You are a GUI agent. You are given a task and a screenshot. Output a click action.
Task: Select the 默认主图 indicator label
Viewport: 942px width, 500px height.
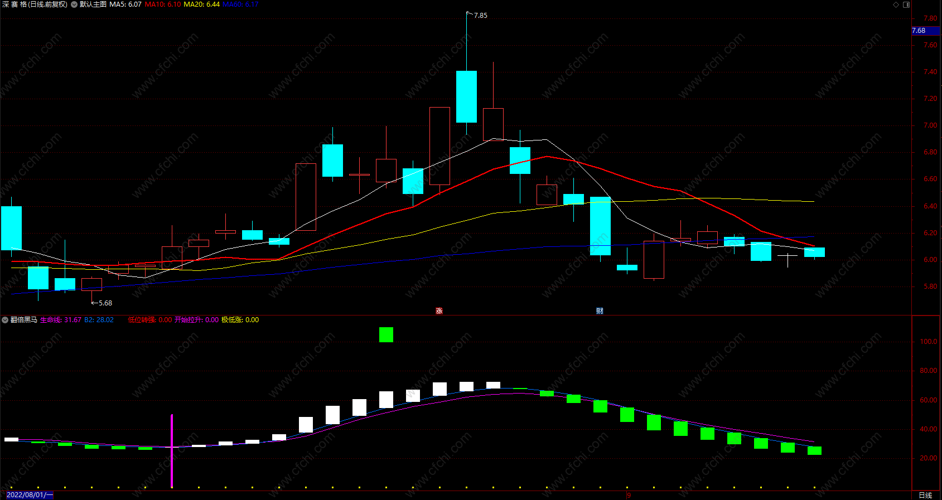tap(93, 4)
